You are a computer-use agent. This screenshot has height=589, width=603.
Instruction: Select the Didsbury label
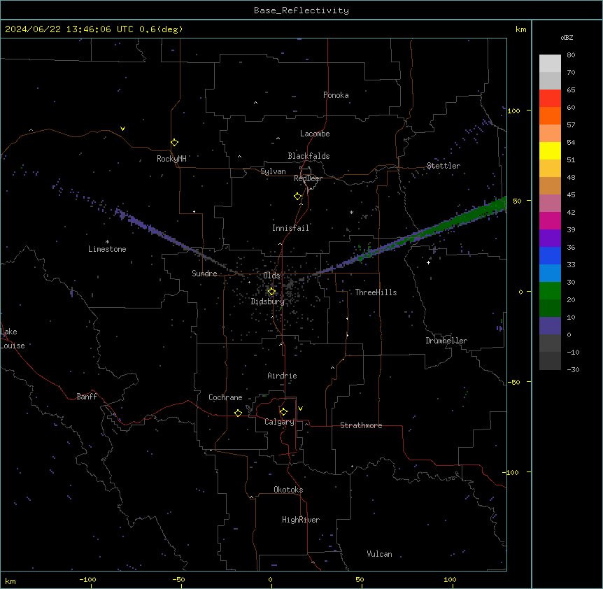(x=268, y=301)
